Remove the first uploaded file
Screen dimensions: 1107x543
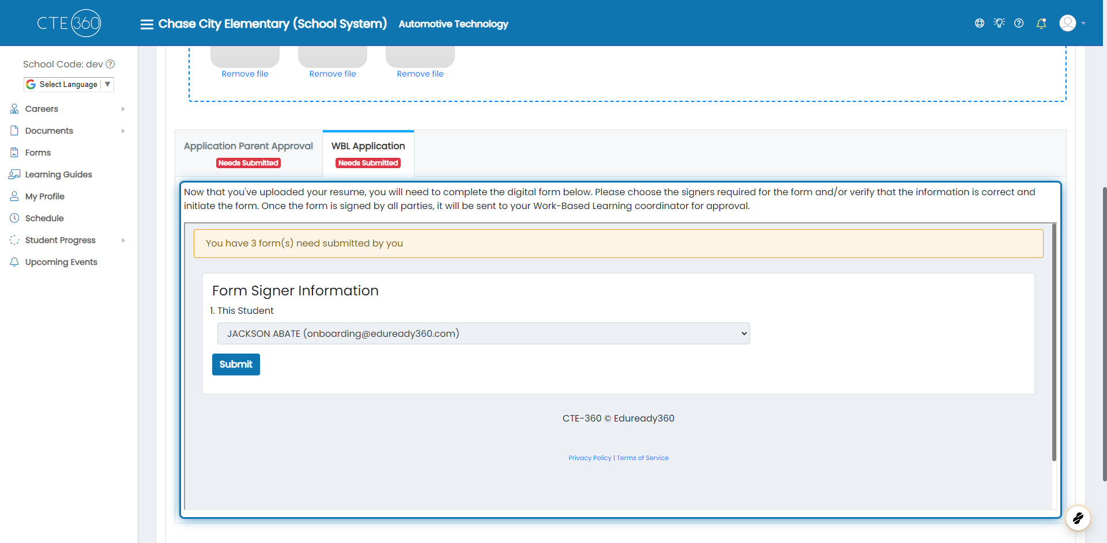tap(245, 74)
